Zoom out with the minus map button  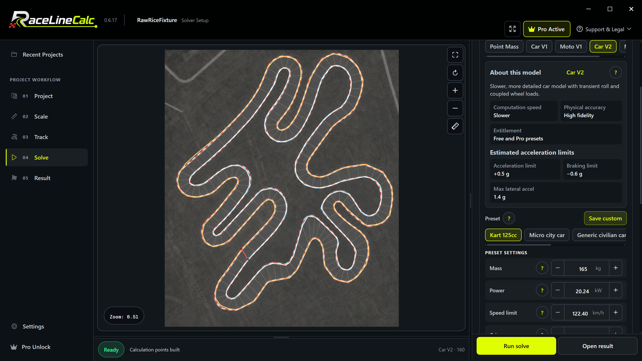[455, 108]
